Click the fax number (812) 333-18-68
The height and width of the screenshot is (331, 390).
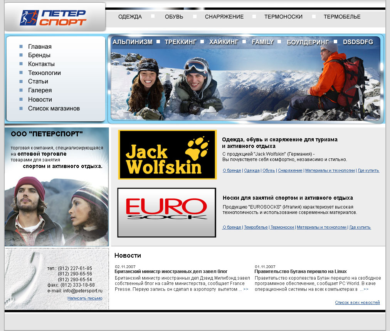(x=77, y=285)
